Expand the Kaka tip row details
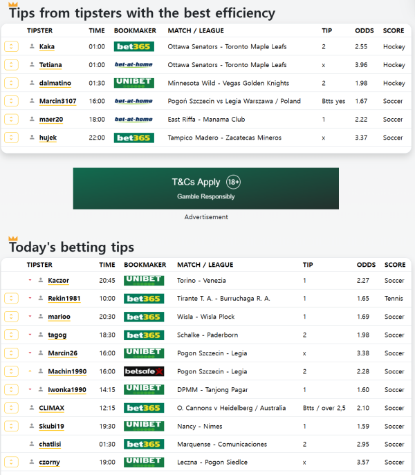The width and height of the screenshot is (415, 475). [x=11, y=47]
